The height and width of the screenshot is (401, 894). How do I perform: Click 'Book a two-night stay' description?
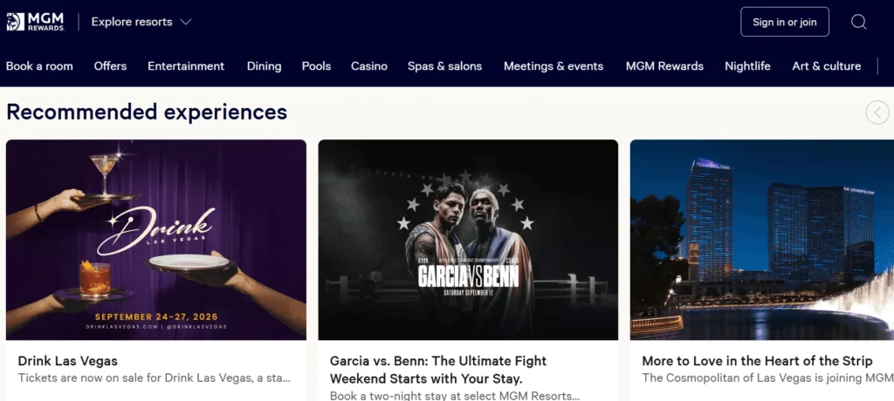(x=454, y=395)
